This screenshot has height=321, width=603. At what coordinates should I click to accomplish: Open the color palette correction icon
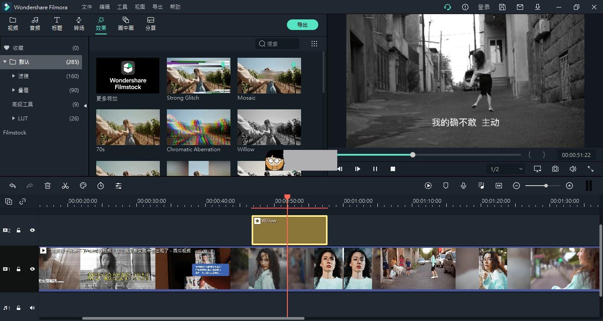tap(83, 186)
